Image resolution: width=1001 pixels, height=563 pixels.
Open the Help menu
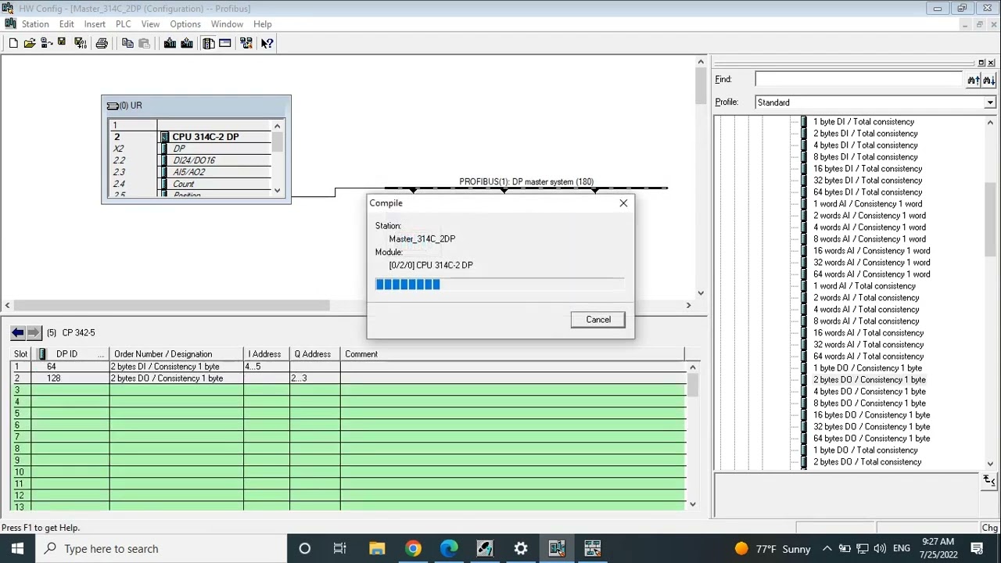263,24
